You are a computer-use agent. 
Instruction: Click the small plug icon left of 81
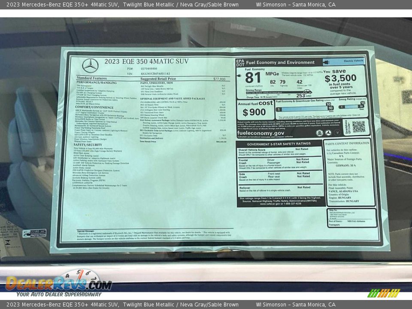tap(239, 76)
